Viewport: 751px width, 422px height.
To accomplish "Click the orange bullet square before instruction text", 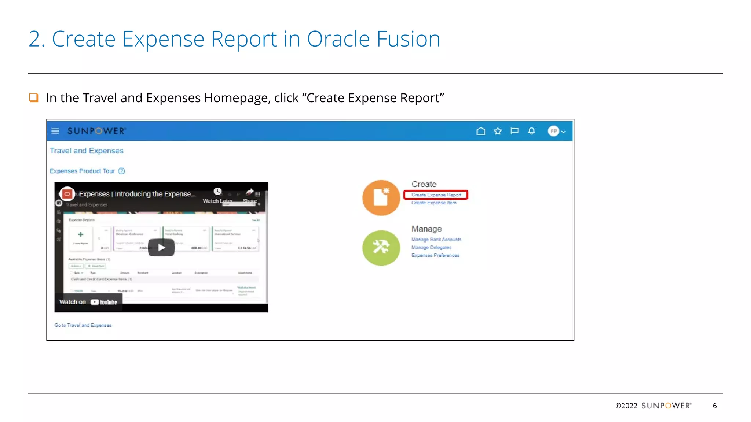I will click(34, 97).
